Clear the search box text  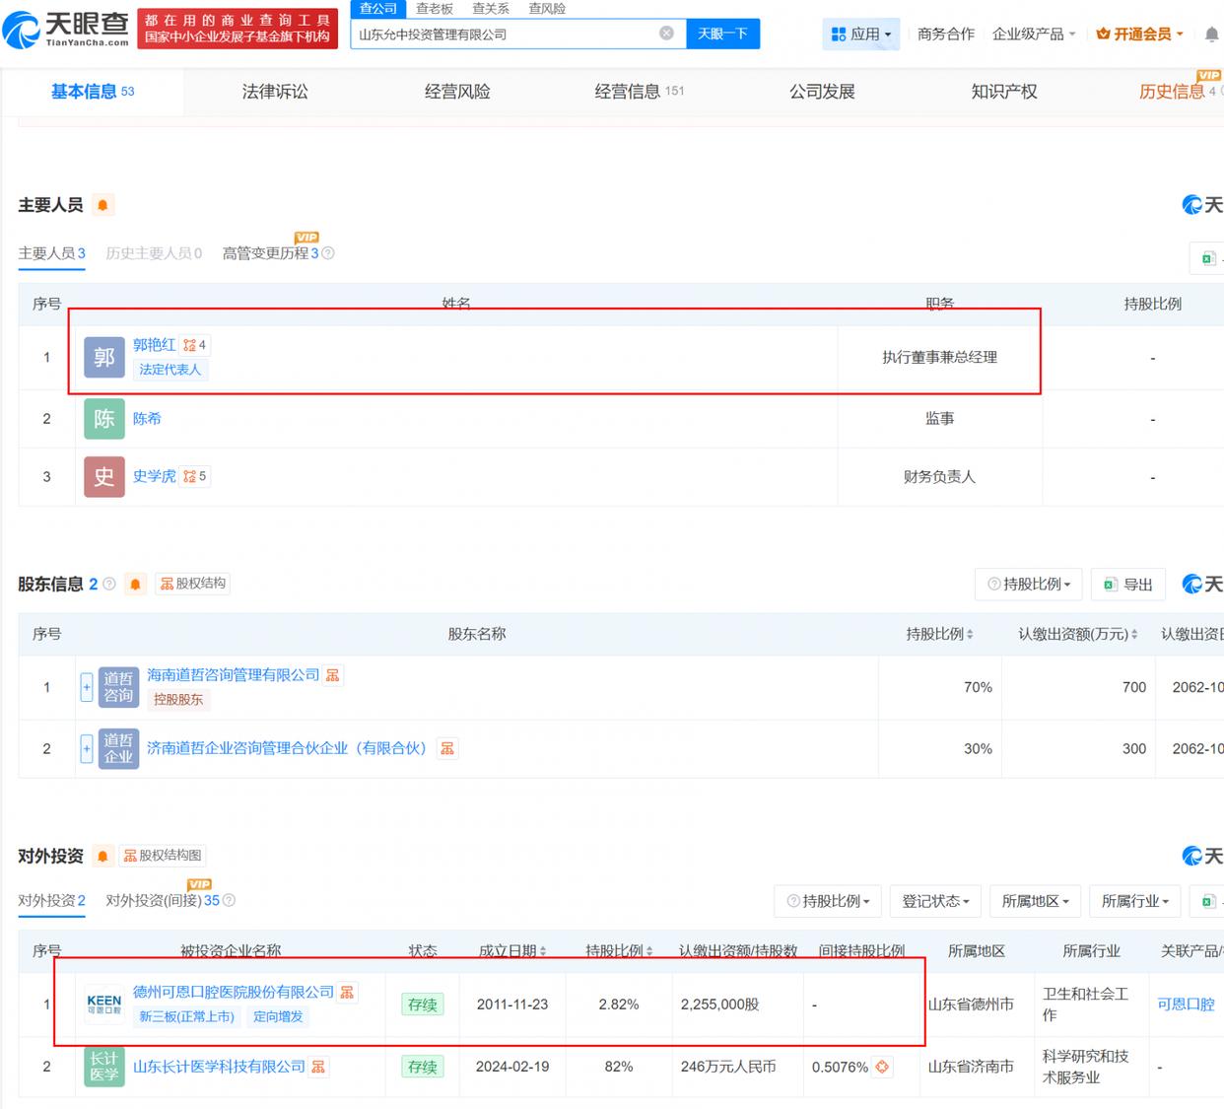(x=666, y=34)
